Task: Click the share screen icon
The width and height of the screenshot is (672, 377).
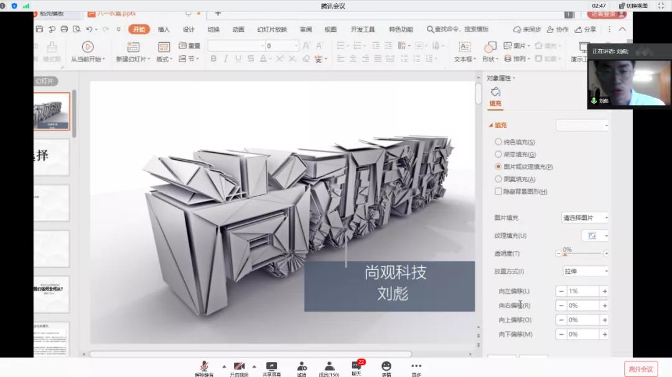Action: (x=271, y=366)
